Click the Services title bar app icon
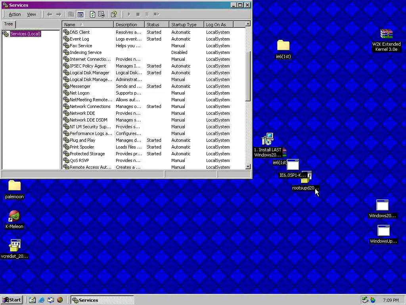 (5, 5)
